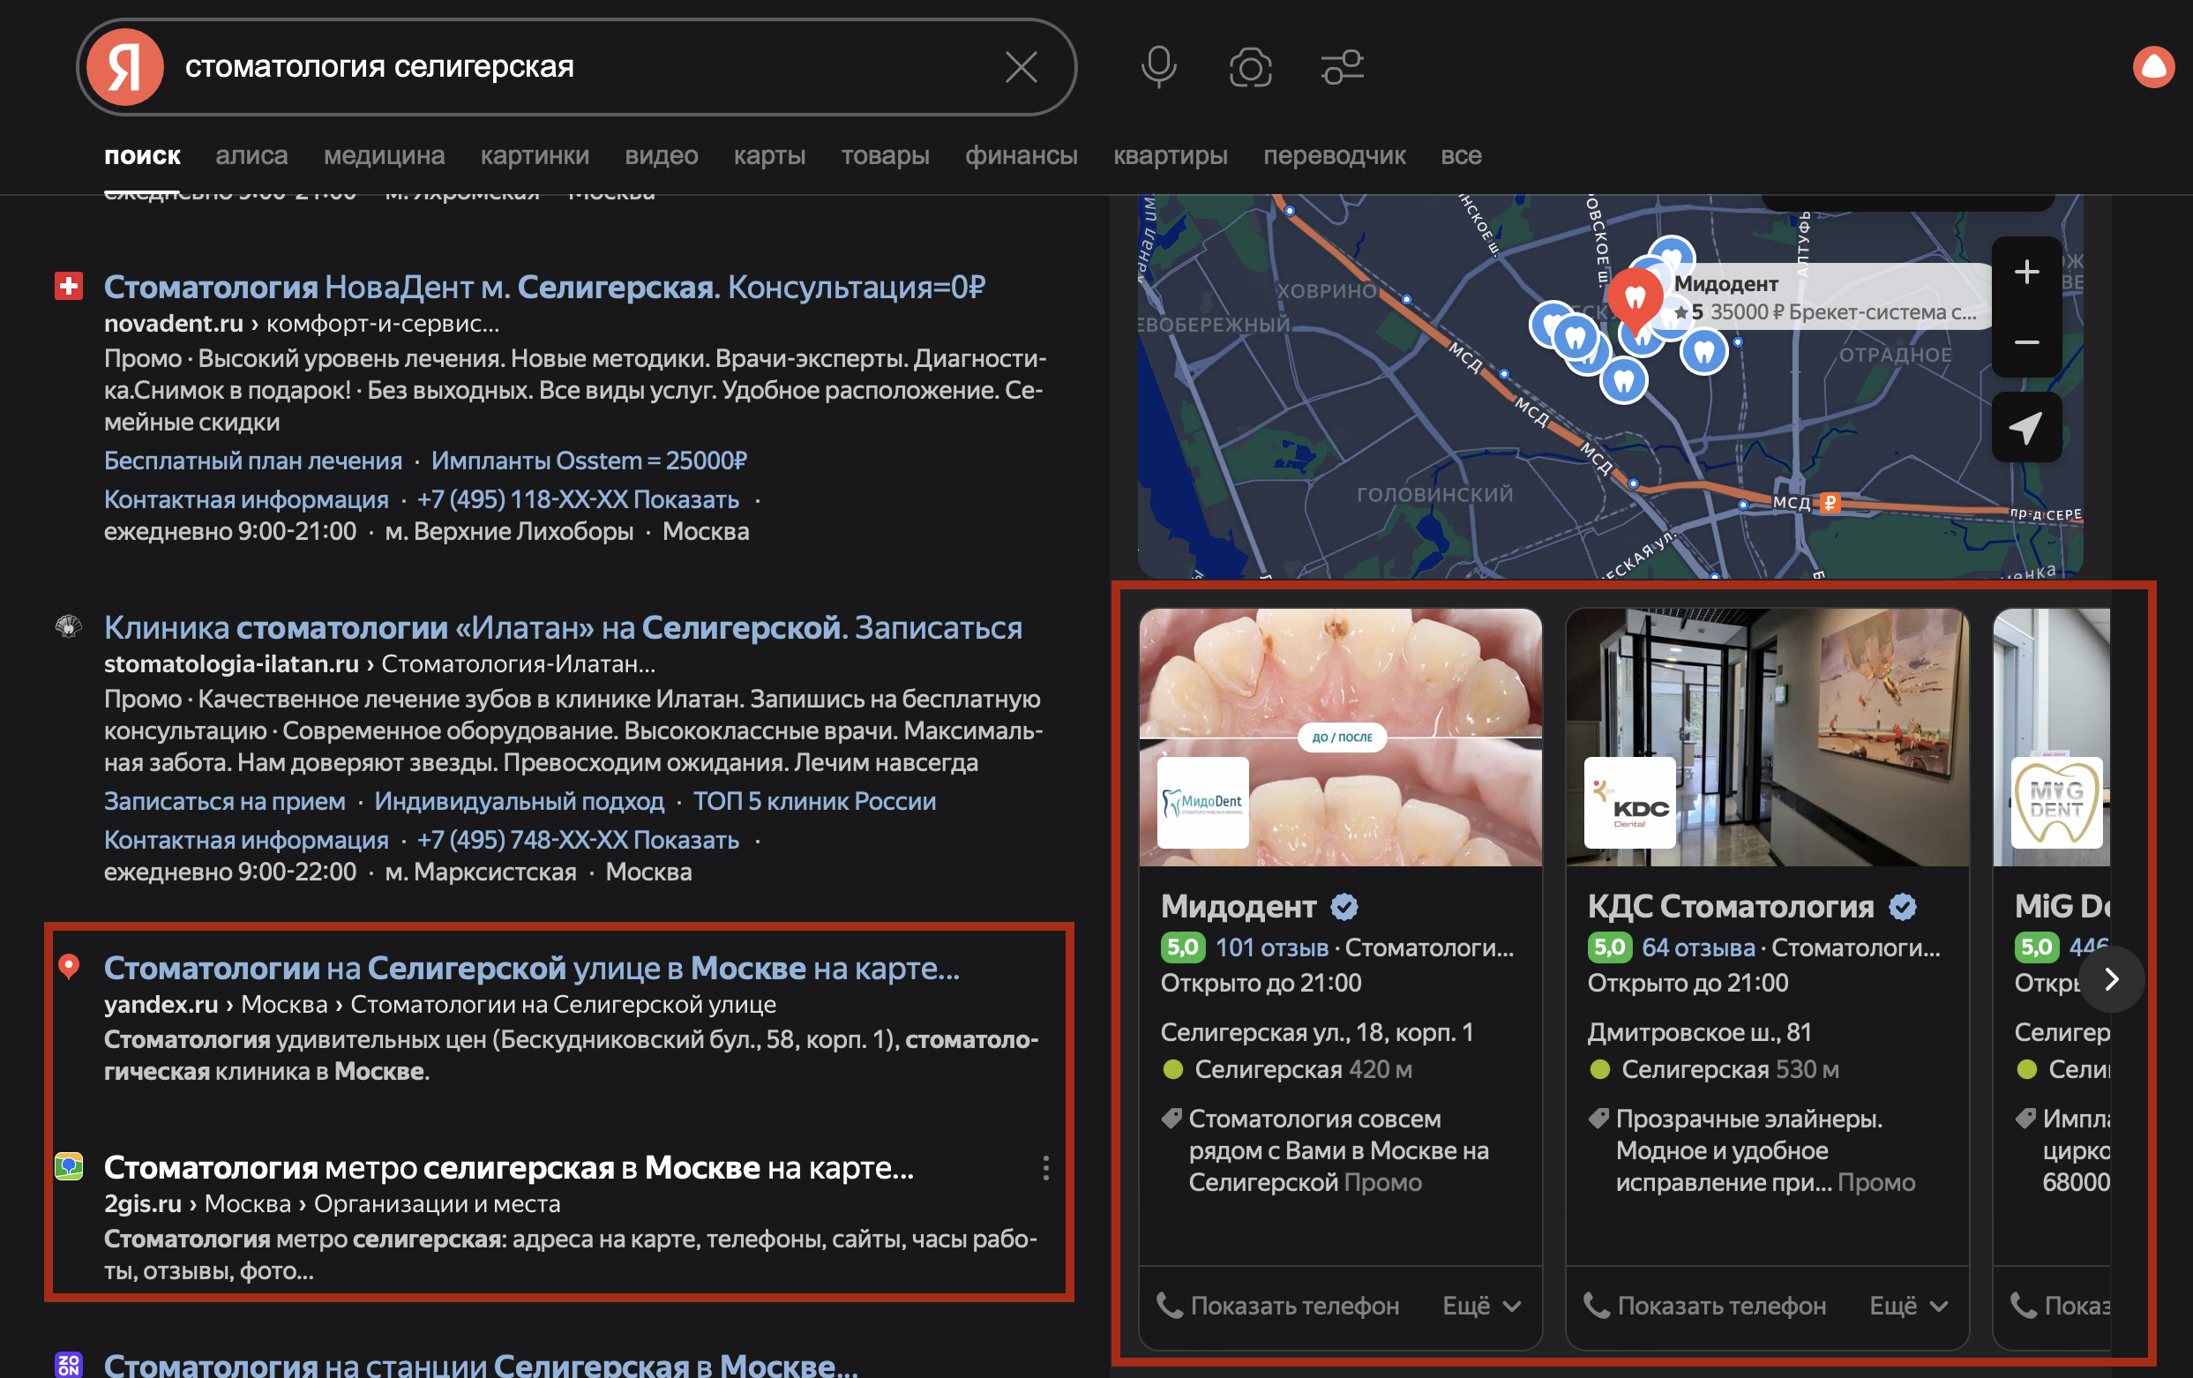
Task: Click Записаться на прием link
Action: click(224, 800)
